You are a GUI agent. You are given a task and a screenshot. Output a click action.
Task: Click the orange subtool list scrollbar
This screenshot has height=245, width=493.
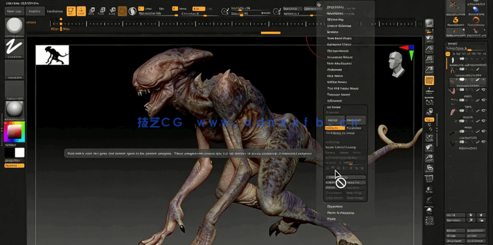point(447,63)
